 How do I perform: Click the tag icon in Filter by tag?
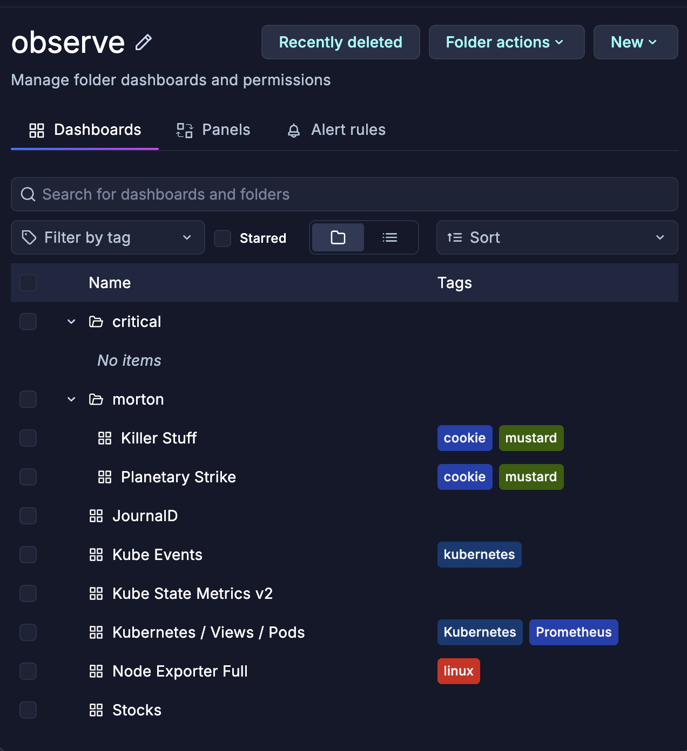(29, 237)
